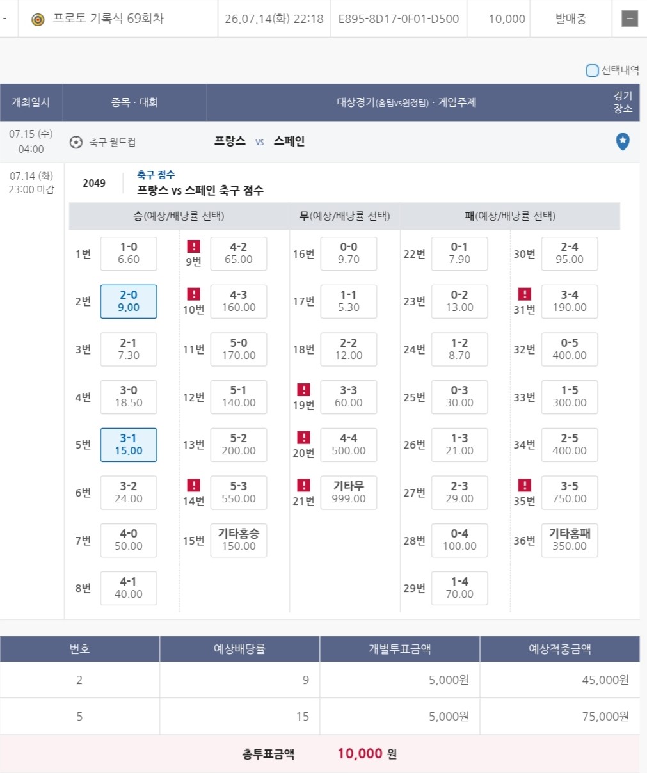Click the 예상배당률 column header
Image resolution: width=647 pixels, height=773 pixels.
[x=239, y=649]
